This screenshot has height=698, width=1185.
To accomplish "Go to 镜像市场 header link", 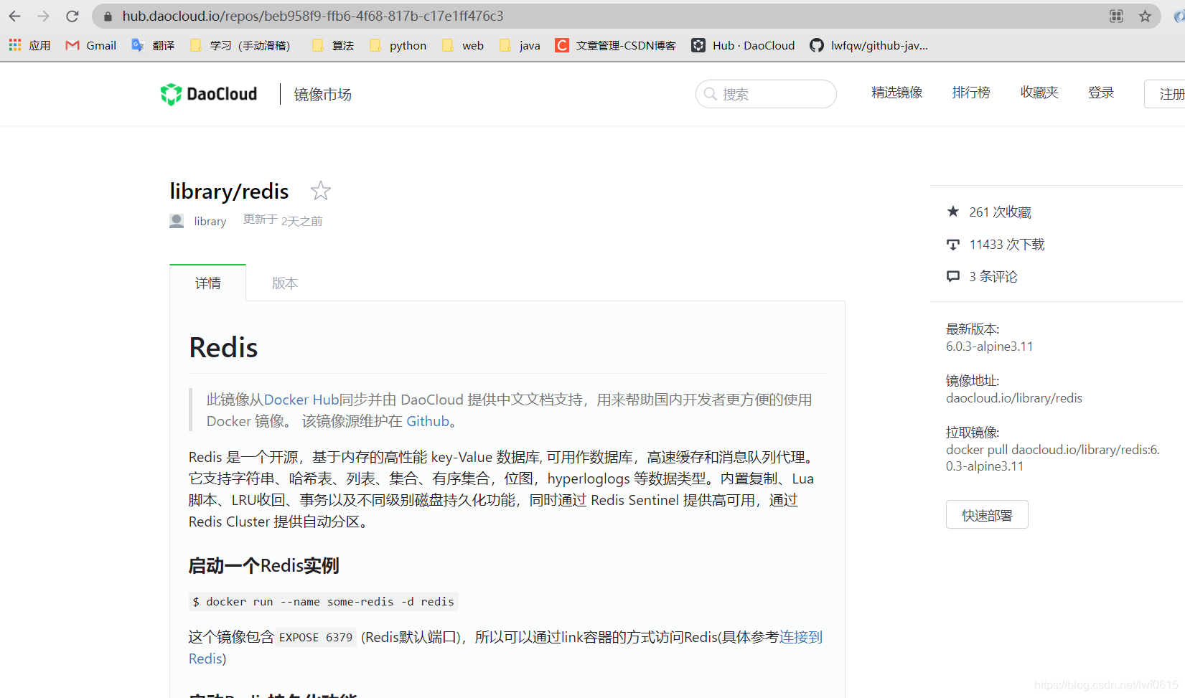I will point(323,95).
